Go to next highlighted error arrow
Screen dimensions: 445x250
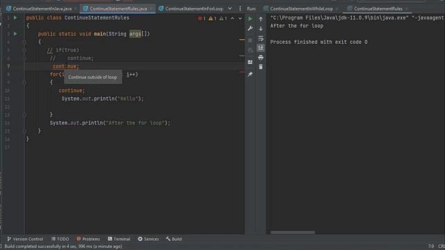(240, 19)
